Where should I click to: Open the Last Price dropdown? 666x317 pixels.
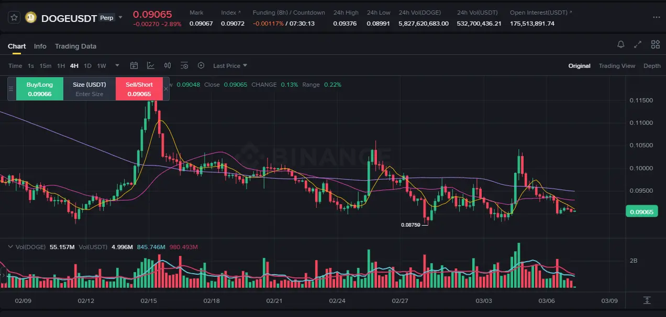(x=230, y=66)
